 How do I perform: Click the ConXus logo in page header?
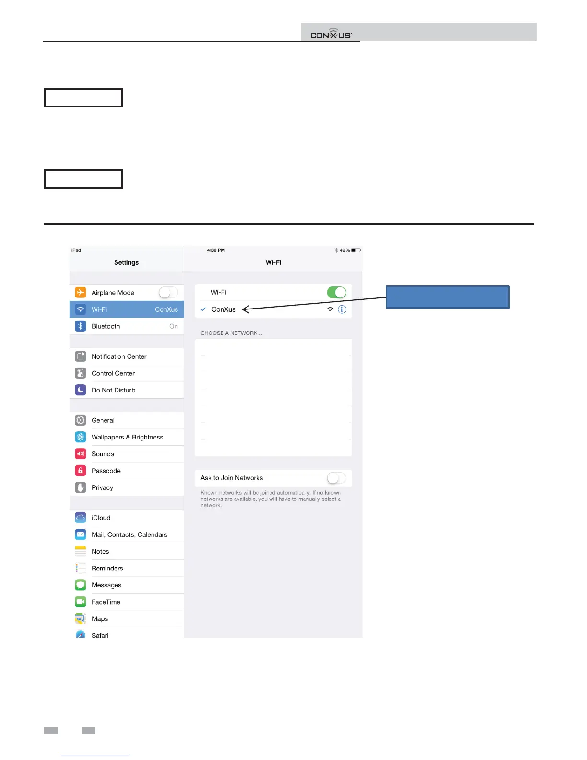pos(331,34)
